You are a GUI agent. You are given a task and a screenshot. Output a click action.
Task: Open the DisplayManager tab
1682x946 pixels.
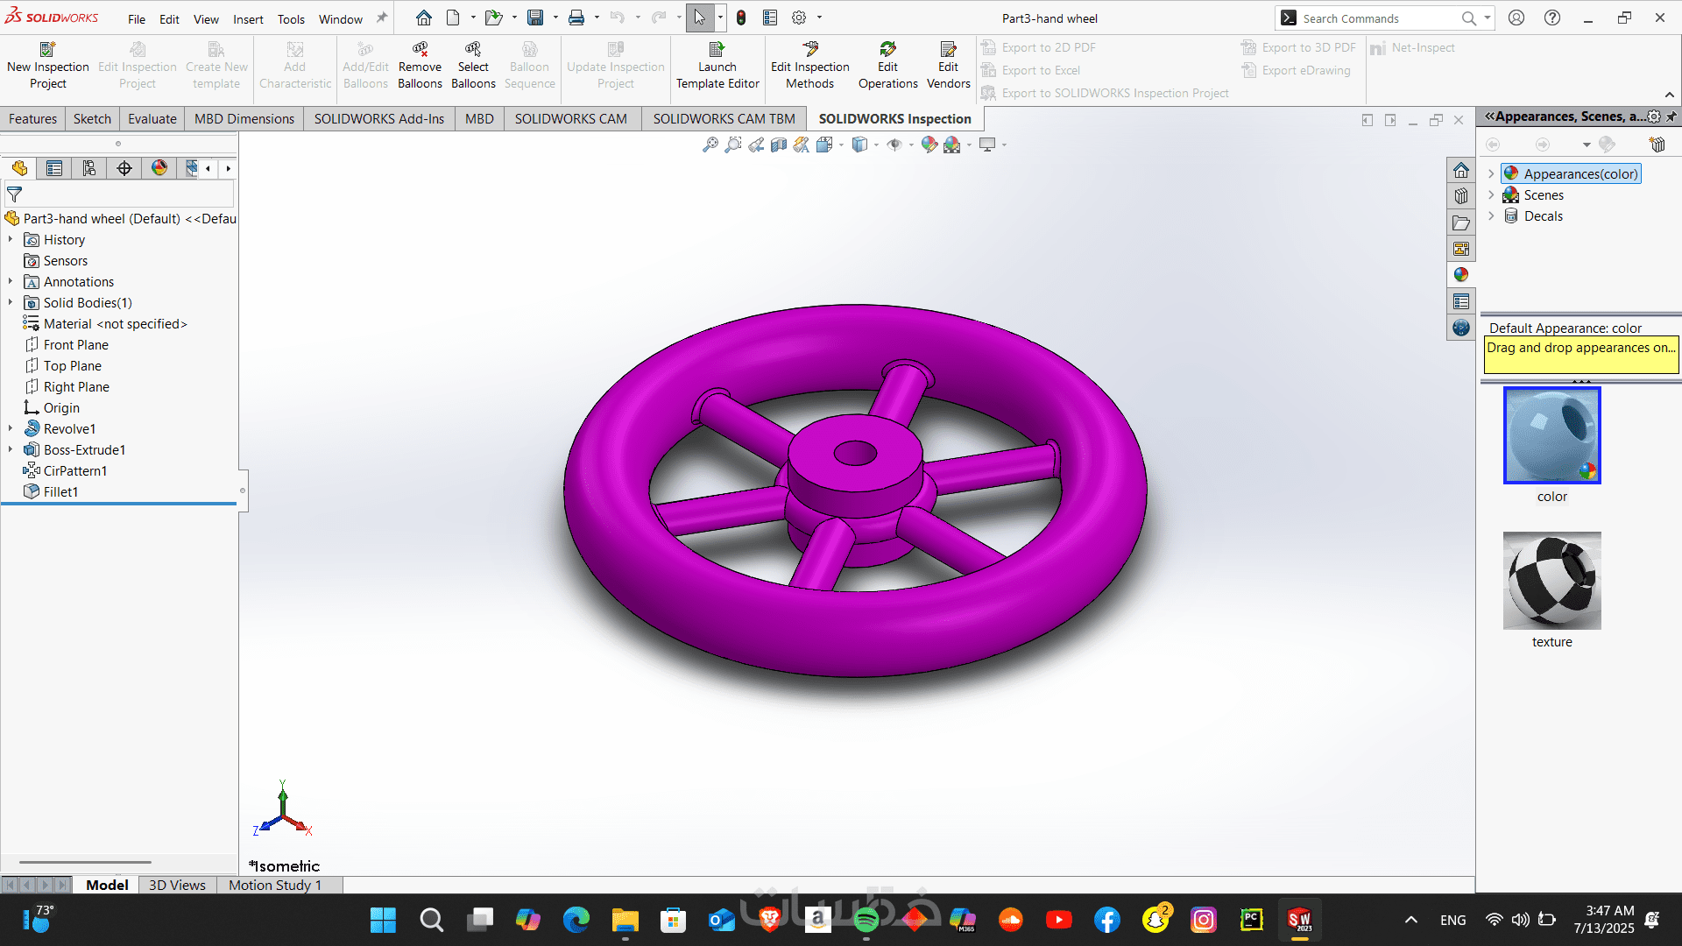click(x=159, y=168)
